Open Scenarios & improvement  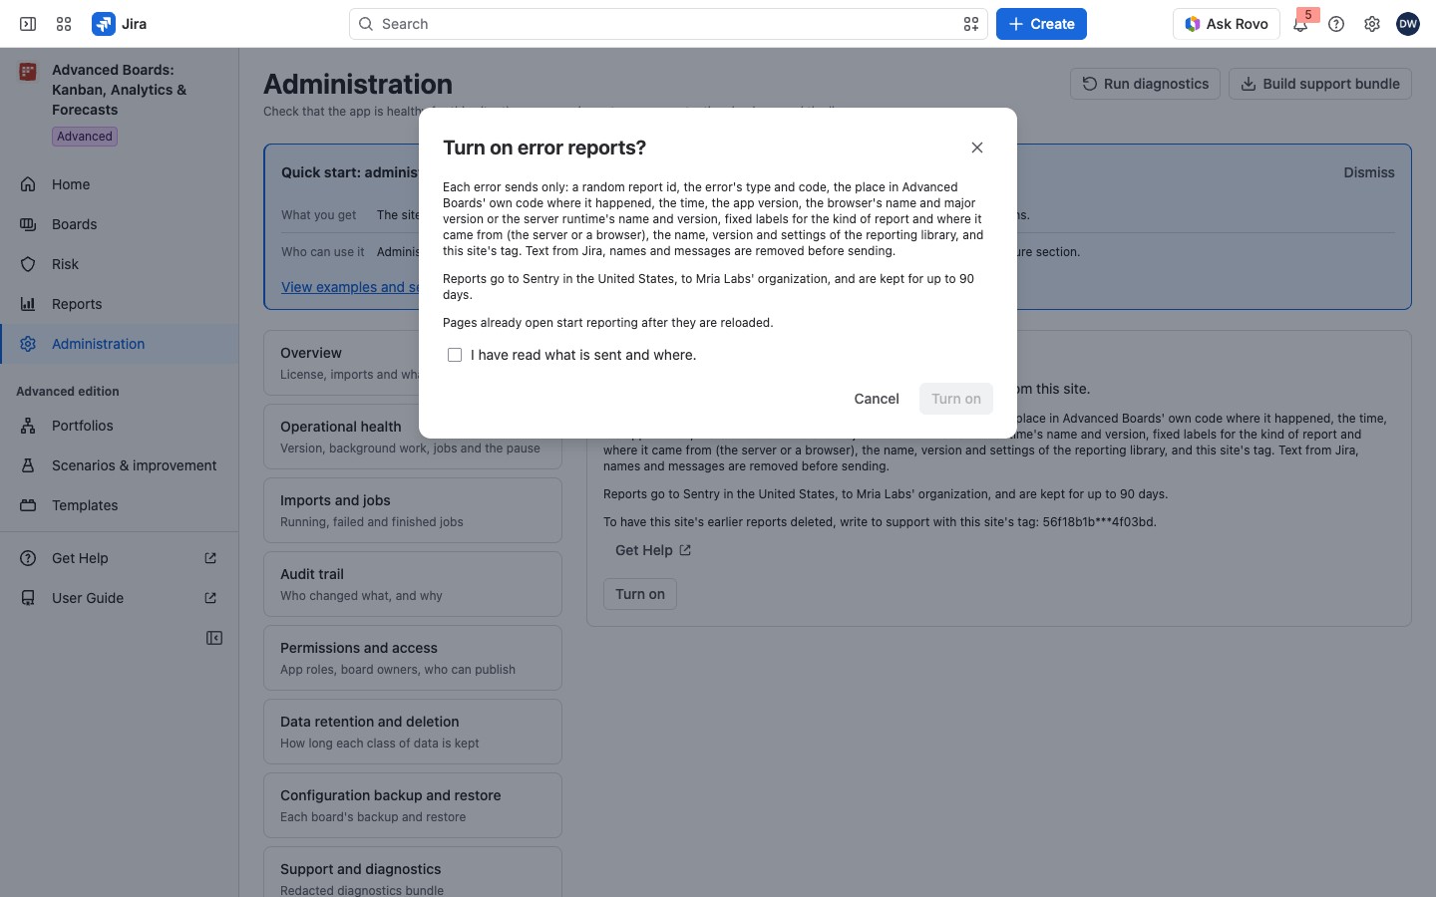(120, 465)
